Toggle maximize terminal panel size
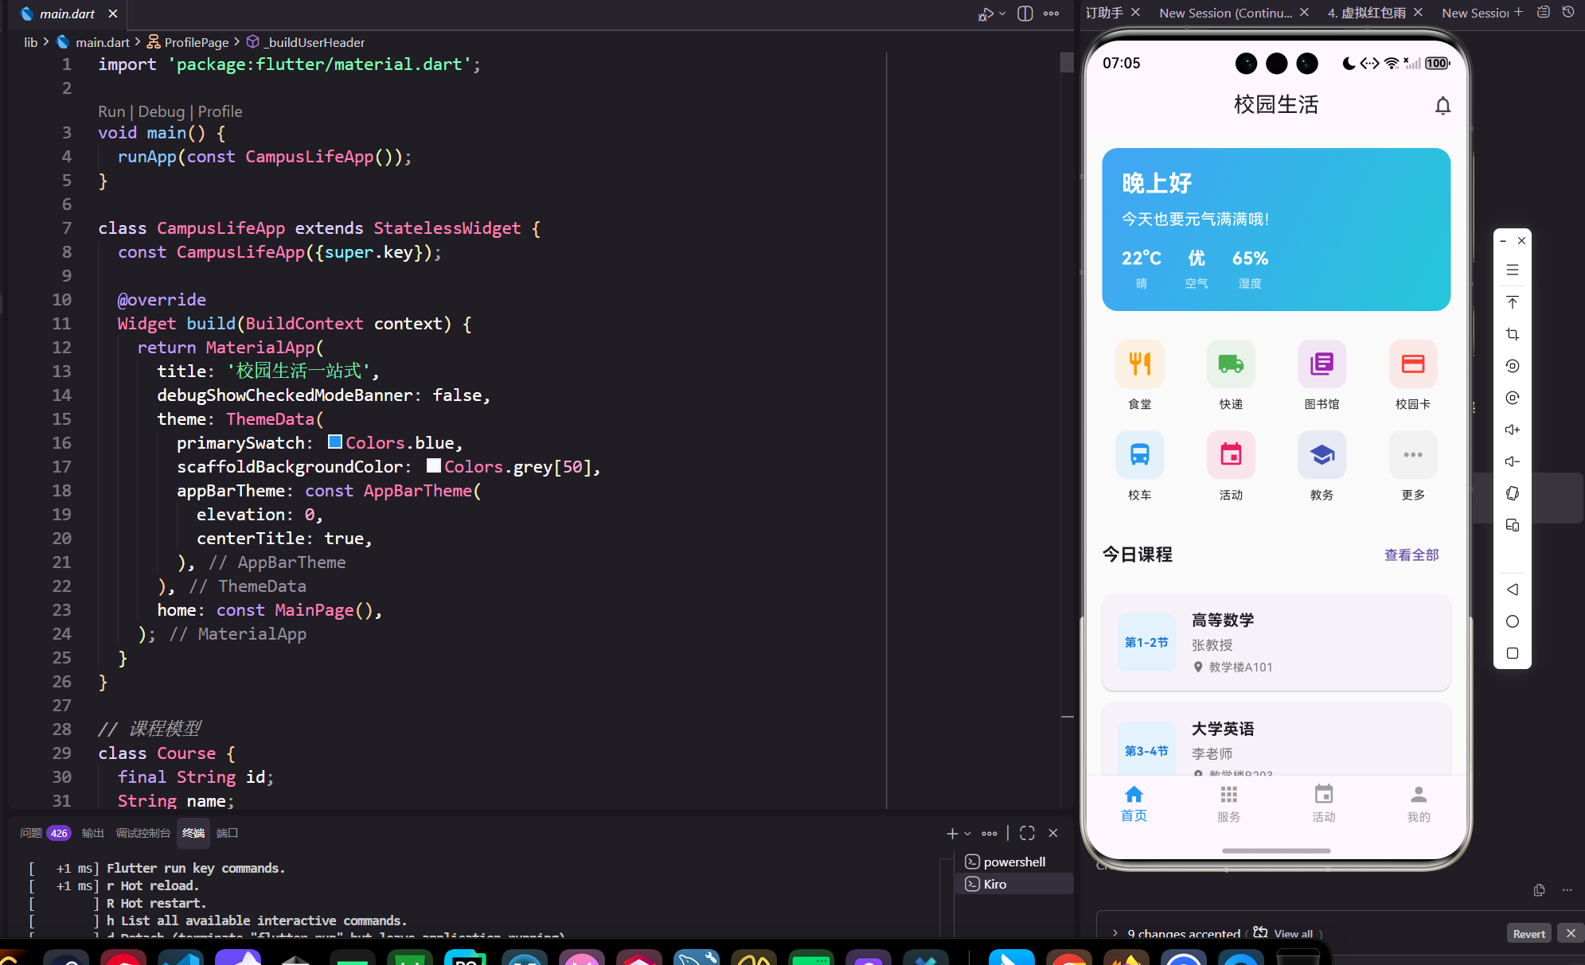The height and width of the screenshot is (965, 1585). (x=1027, y=833)
